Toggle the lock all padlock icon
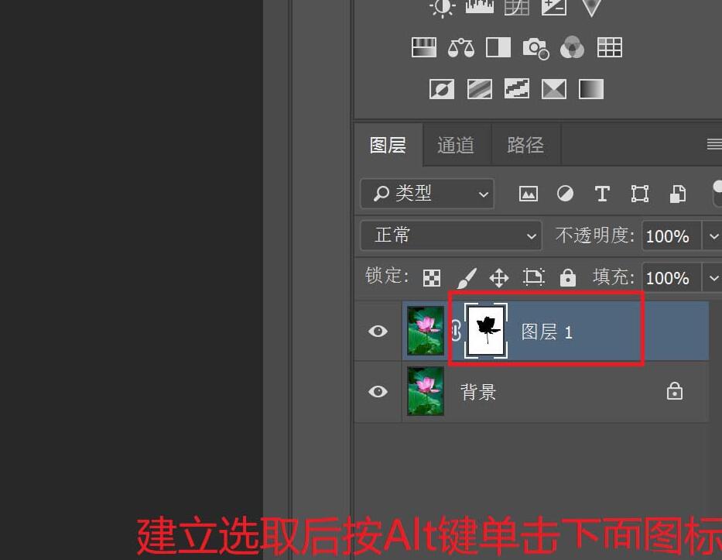The height and width of the screenshot is (560, 722). coord(567,277)
